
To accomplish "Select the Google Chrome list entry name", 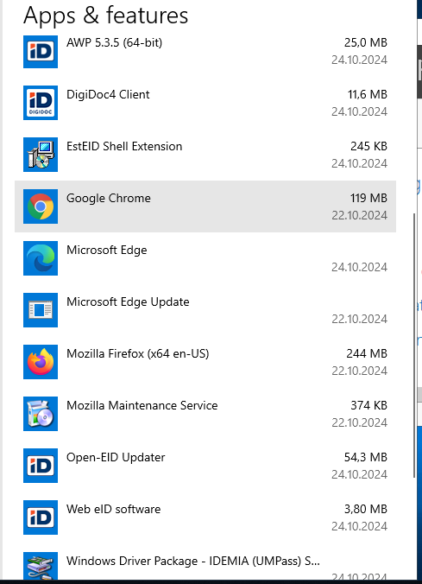I will point(108,198).
